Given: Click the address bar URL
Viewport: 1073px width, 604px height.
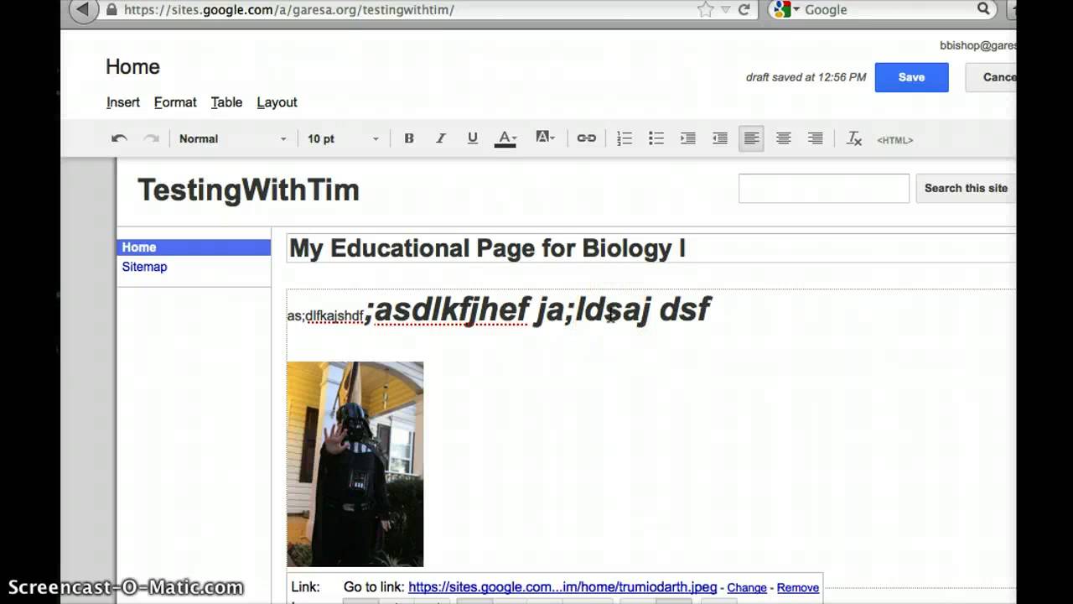Looking at the screenshot, I should tap(289, 10).
